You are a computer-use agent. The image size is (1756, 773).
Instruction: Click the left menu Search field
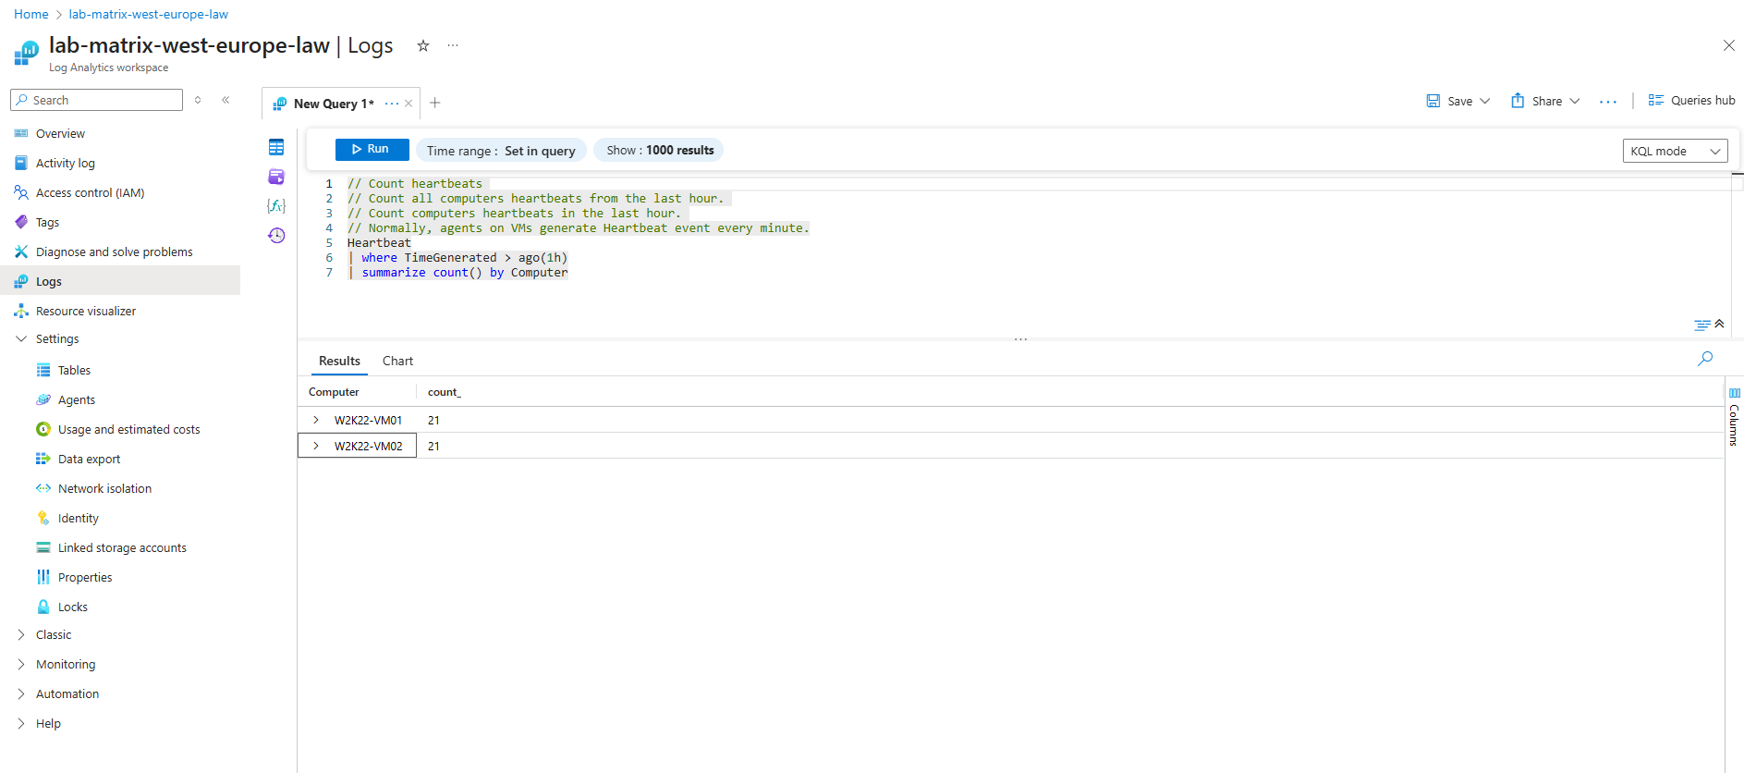coord(96,100)
